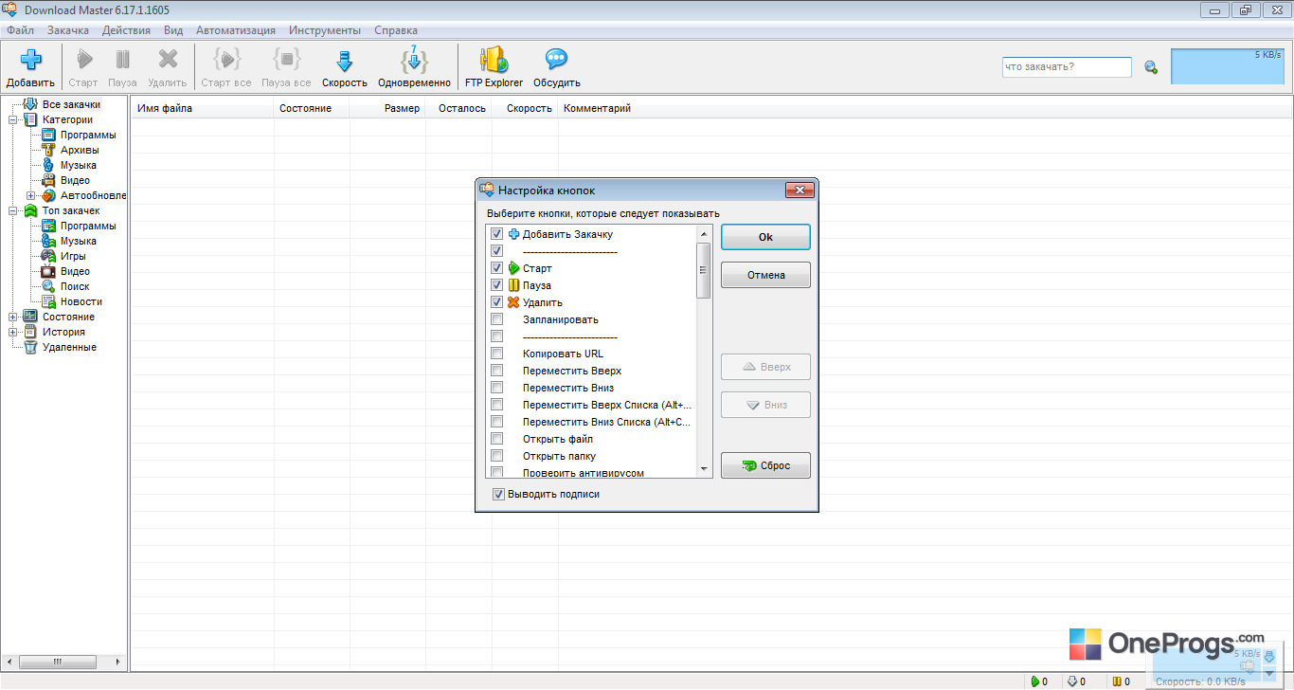The image size is (1294, 690).
Task: Open the Инструменты menu
Action: (x=325, y=30)
